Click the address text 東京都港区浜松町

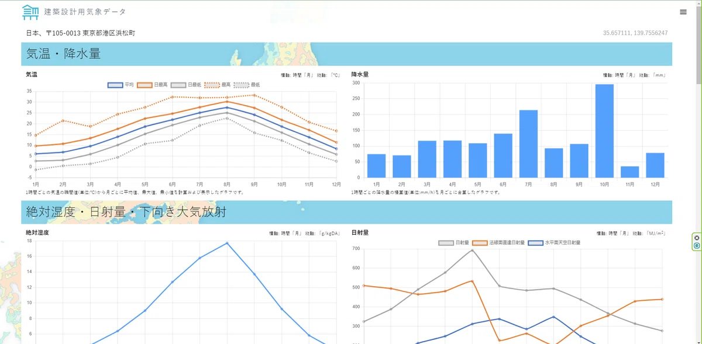[109, 33]
